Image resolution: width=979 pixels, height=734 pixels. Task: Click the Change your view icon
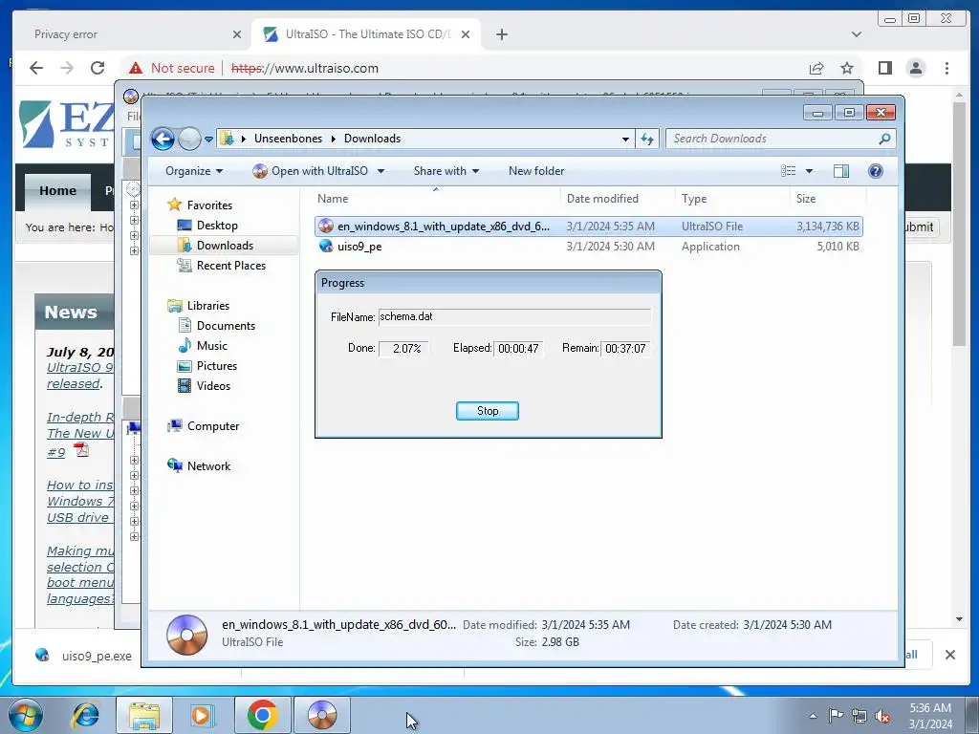[789, 171]
